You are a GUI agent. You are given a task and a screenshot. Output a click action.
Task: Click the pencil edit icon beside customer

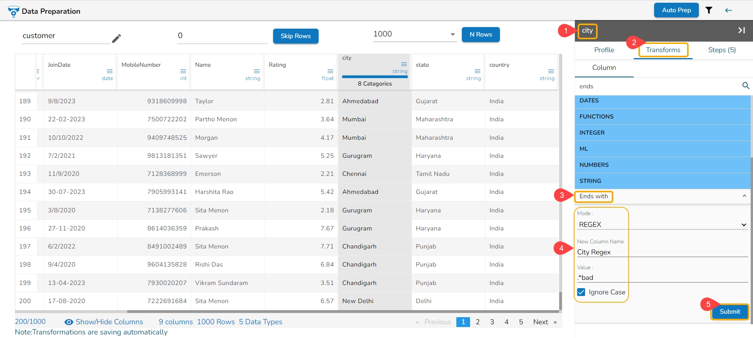(x=116, y=38)
